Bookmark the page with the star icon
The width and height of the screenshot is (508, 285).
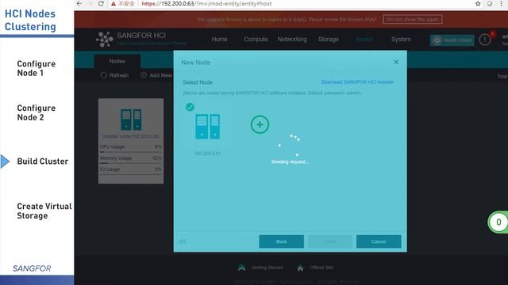478,3
